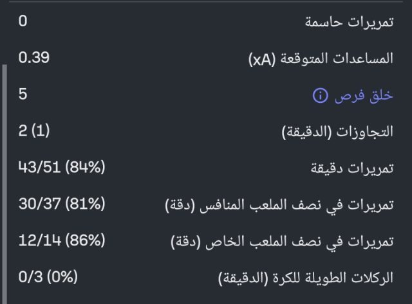412x304 pixels.
Task: Click the 0/3 (0%) long balls value
Action: tap(48, 278)
